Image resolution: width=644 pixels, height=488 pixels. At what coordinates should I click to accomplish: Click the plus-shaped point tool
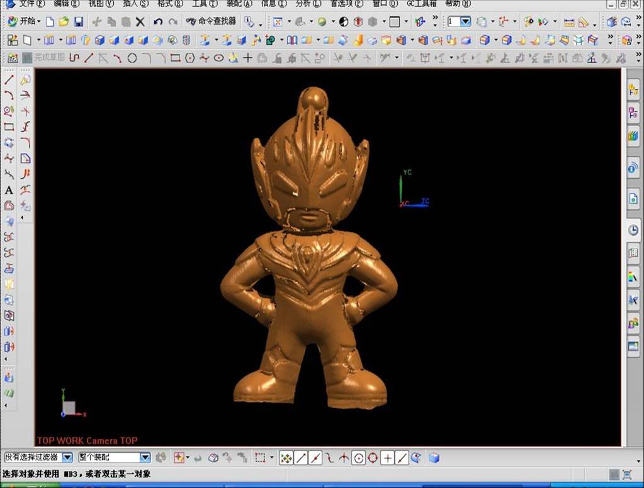tap(247, 59)
